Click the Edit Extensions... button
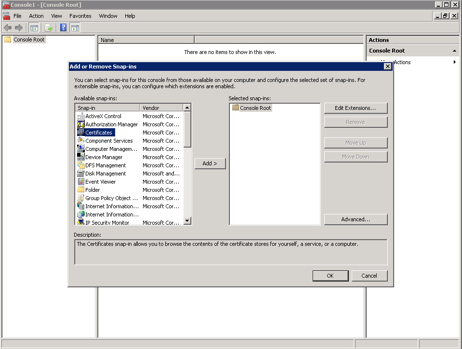The height and width of the screenshot is (349, 462). click(356, 108)
